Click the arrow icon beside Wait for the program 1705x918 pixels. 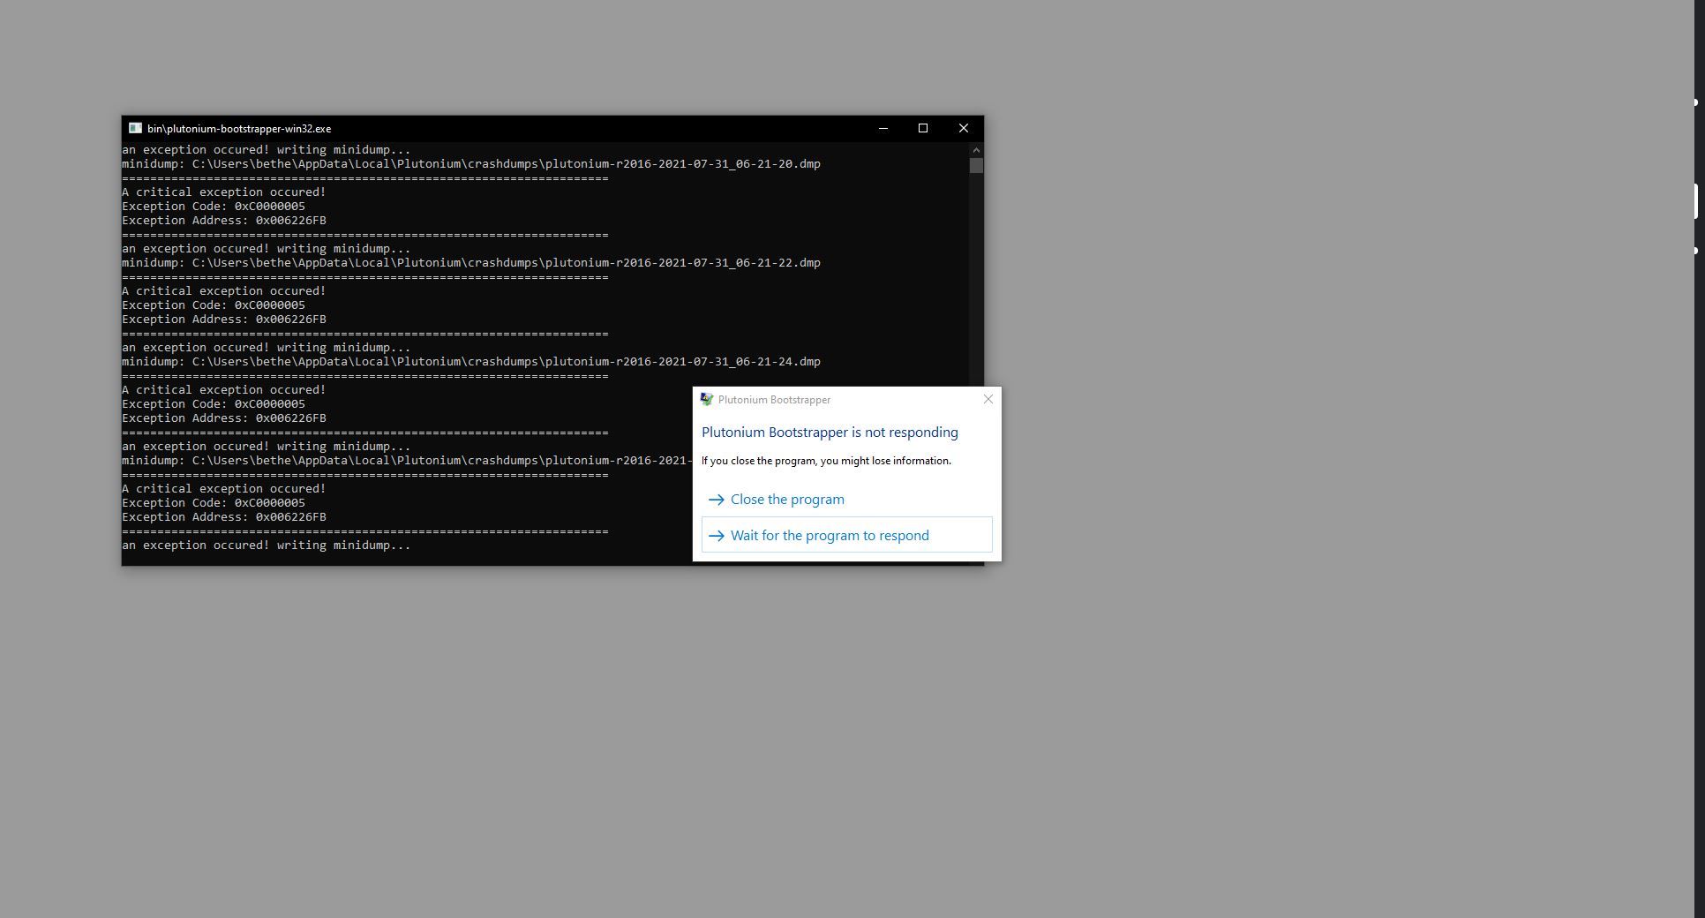click(x=717, y=537)
